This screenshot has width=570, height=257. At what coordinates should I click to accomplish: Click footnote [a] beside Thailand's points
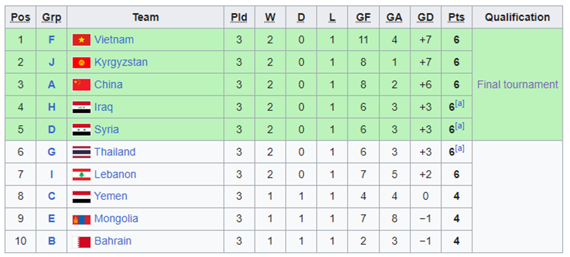pyautogui.click(x=460, y=148)
